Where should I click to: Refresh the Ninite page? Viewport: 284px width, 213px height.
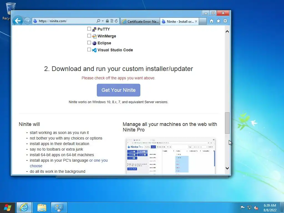(x=116, y=21)
